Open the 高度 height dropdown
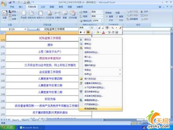Screen dimensions: 173x130 click(x=102, y=16)
